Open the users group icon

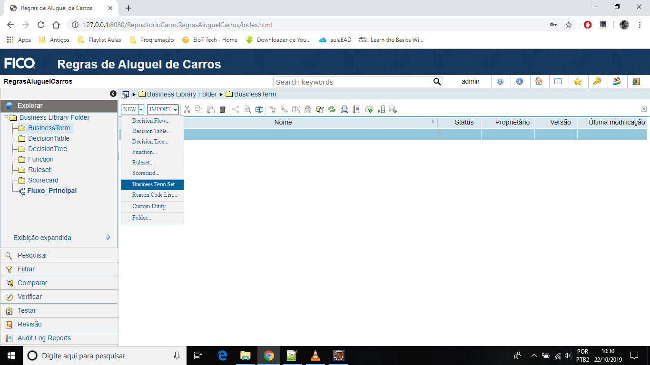[617, 82]
